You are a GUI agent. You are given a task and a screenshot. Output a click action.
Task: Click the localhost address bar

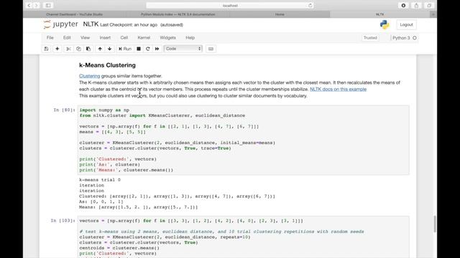[230, 5]
